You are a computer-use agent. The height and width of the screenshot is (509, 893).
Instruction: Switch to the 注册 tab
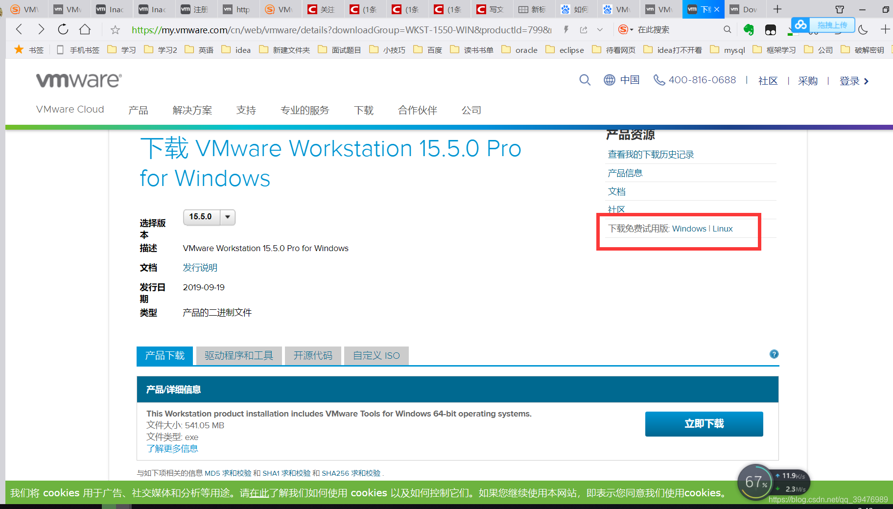coord(196,9)
